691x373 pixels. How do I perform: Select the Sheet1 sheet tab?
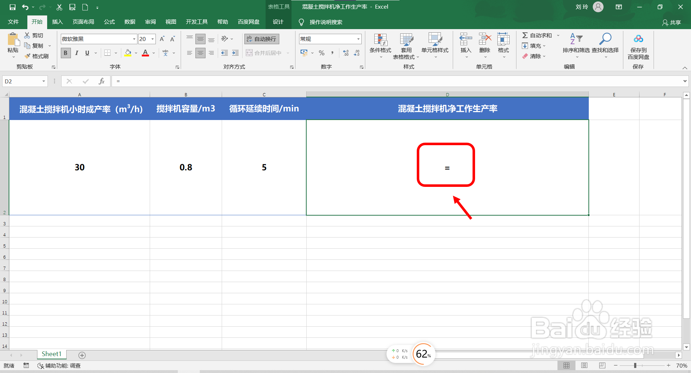coord(51,354)
